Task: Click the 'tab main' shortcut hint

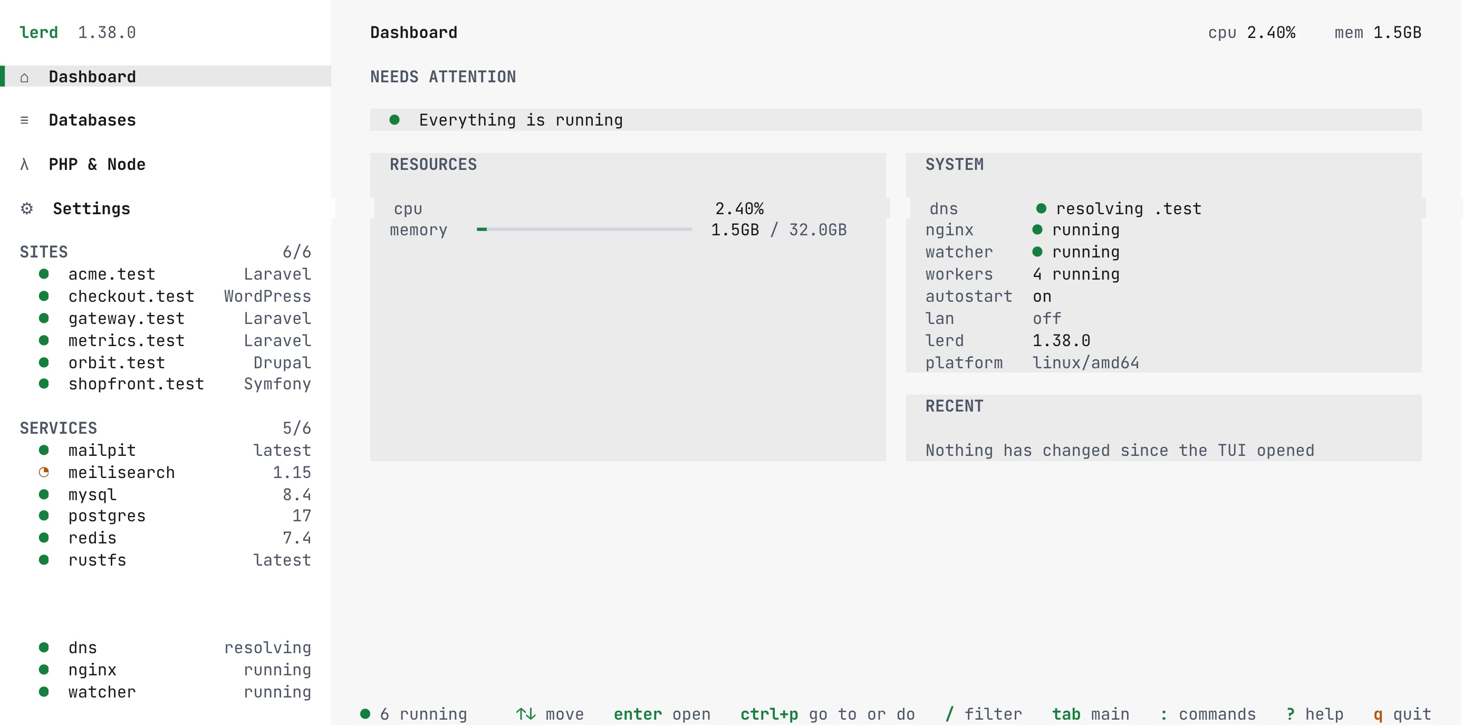Action: [x=1091, y=714]
